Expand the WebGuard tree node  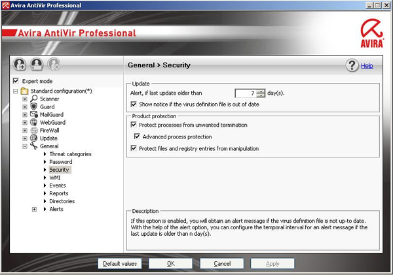point(25,123)
